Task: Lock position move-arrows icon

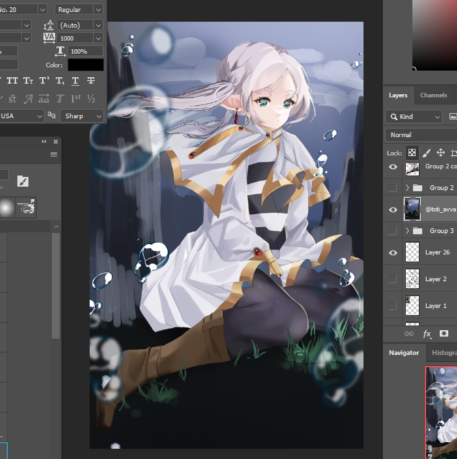Action: (x=441, y=153)
